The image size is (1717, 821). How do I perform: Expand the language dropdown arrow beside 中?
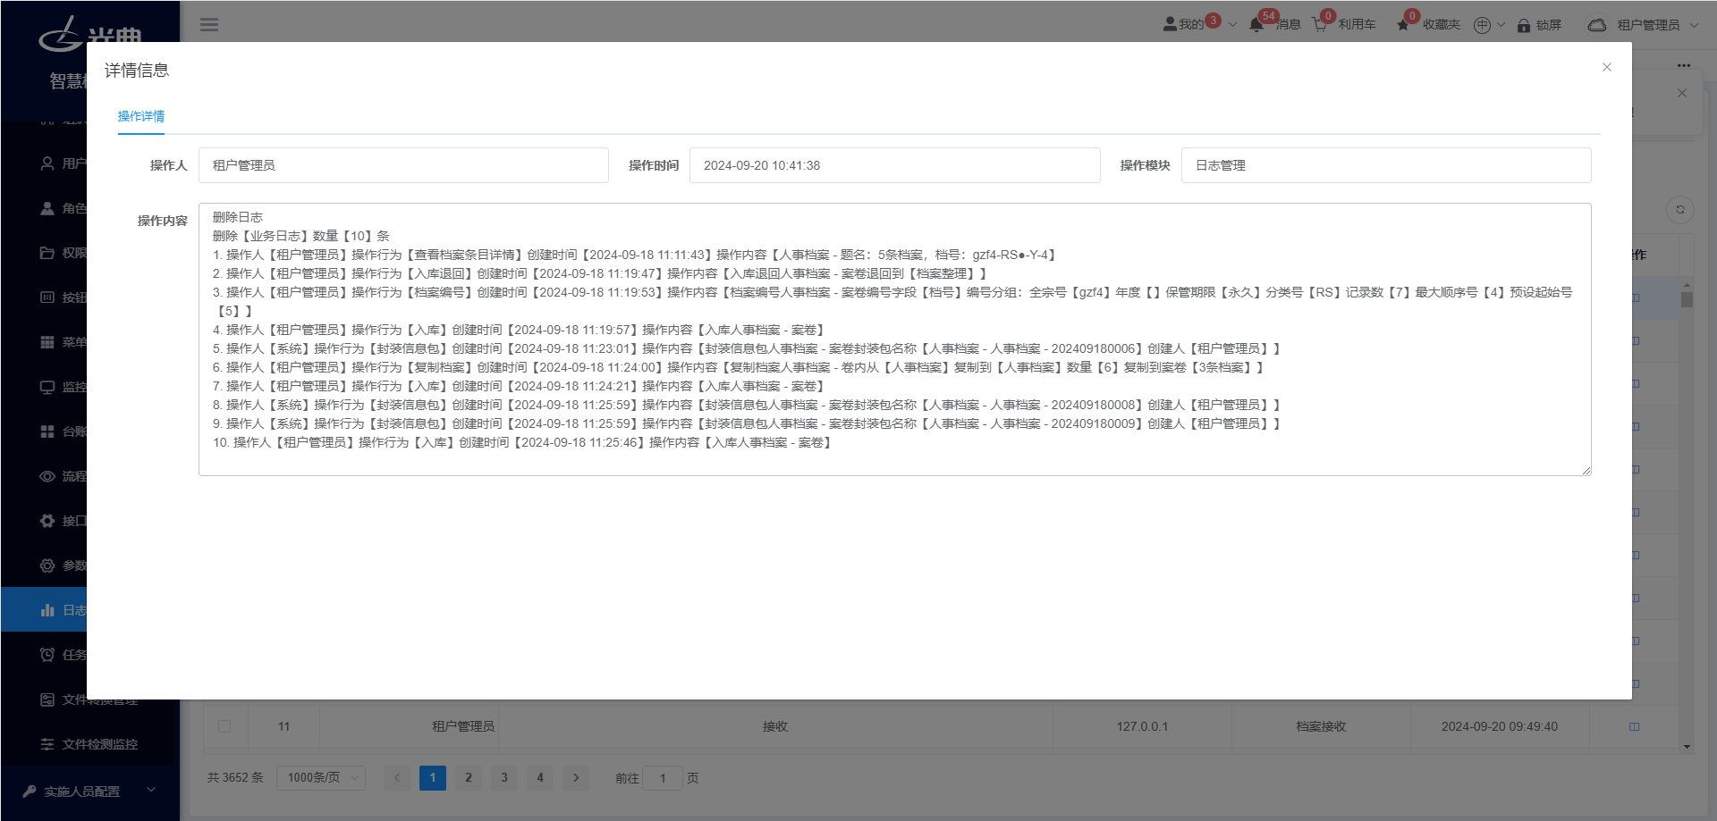[x=1501, y=25]
